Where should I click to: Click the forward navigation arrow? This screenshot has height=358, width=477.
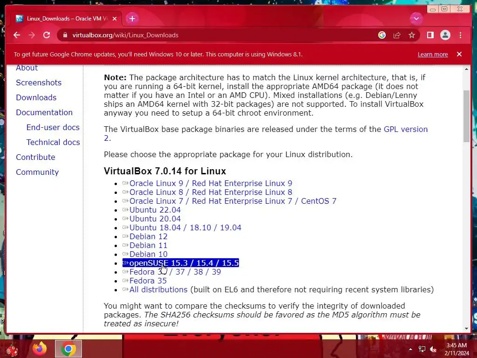(32, 35)
